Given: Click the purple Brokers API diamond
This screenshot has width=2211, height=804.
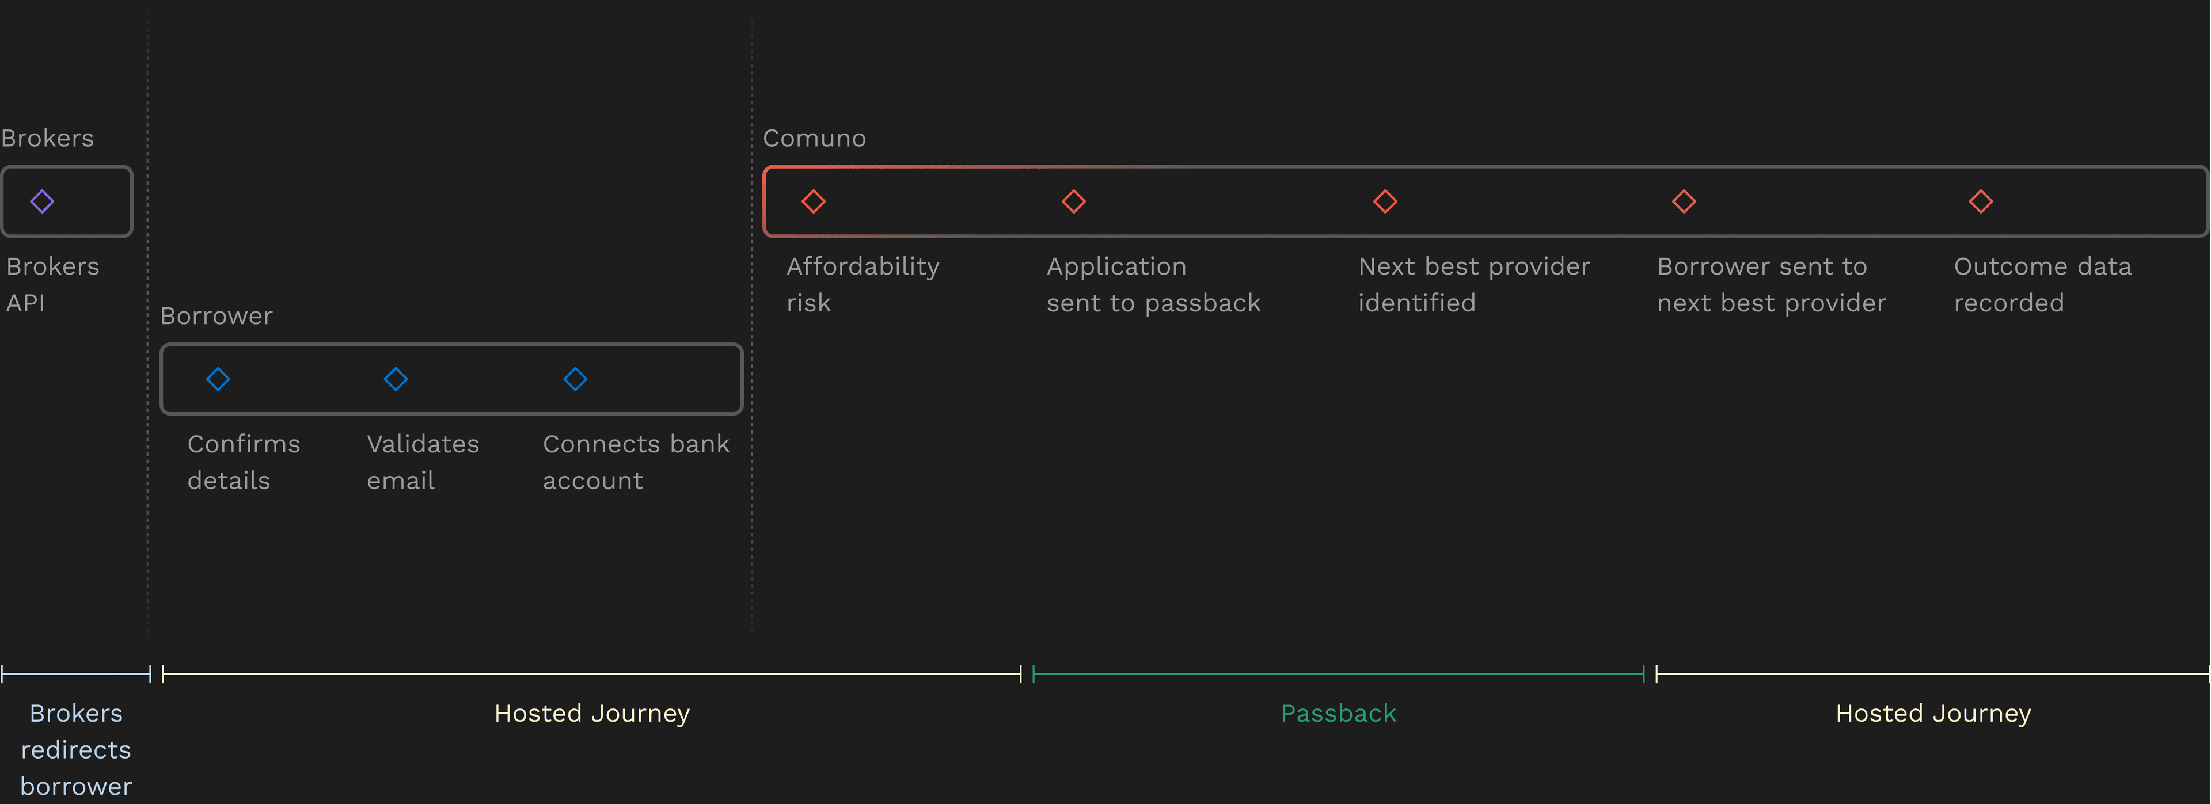Looking at the screenshot, I should point(42,201).
